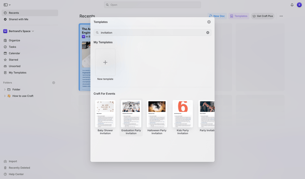Click the Organize sidebar icon

click(5, 40)
